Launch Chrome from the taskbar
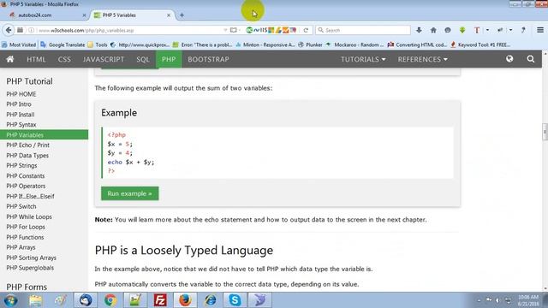The width and height of the screenshot is (548, 308). [x=110, y=300]
